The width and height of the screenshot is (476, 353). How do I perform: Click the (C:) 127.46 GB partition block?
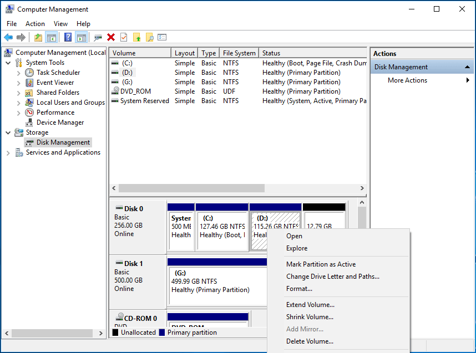(222, 227)
